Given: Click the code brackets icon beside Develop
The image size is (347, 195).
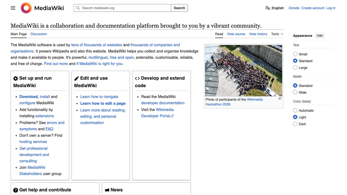Looking at the screenshot, I should click(x=137, y=79).
